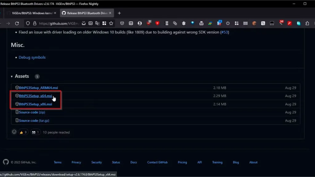Open the cookie manager extension icon
This screenshot has width=315, height=177.
pyautogui.click(x=254, y=23)
